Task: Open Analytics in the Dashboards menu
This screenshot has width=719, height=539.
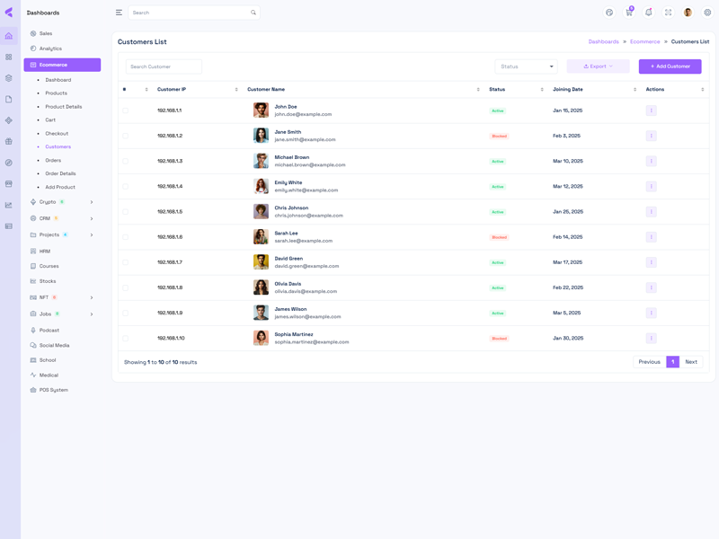Action: pyautogui.click(x=50, y=49)
